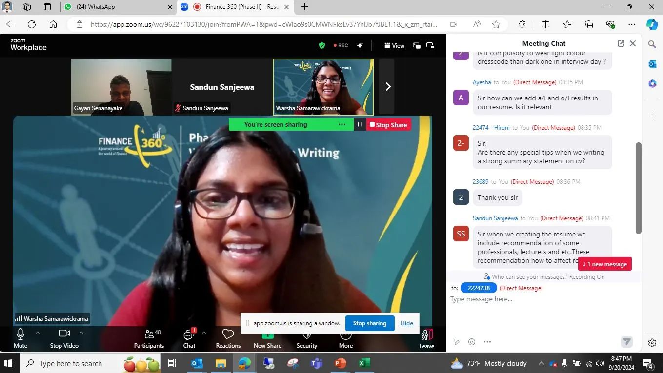Click the red Stop Share button
Viewport: 663px width, 373px height.
coord(388,125)
